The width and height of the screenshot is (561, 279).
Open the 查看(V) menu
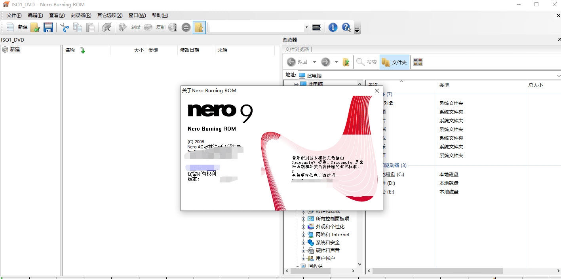pos(57,15)
